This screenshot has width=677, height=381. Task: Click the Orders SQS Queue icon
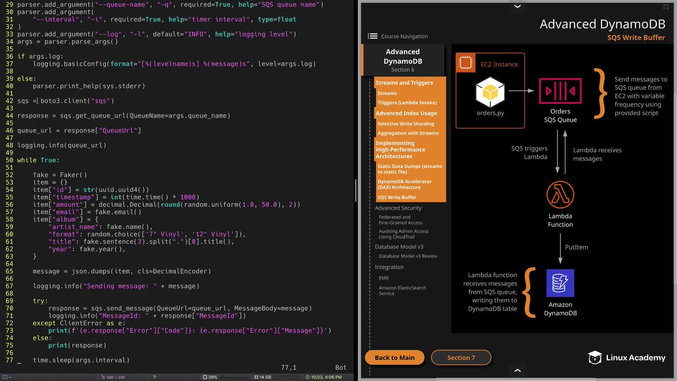(560, 91)
